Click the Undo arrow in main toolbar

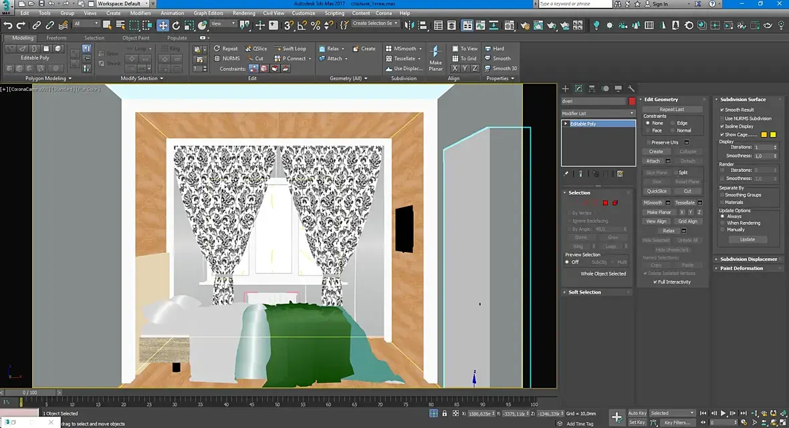(x=8, y=25)
